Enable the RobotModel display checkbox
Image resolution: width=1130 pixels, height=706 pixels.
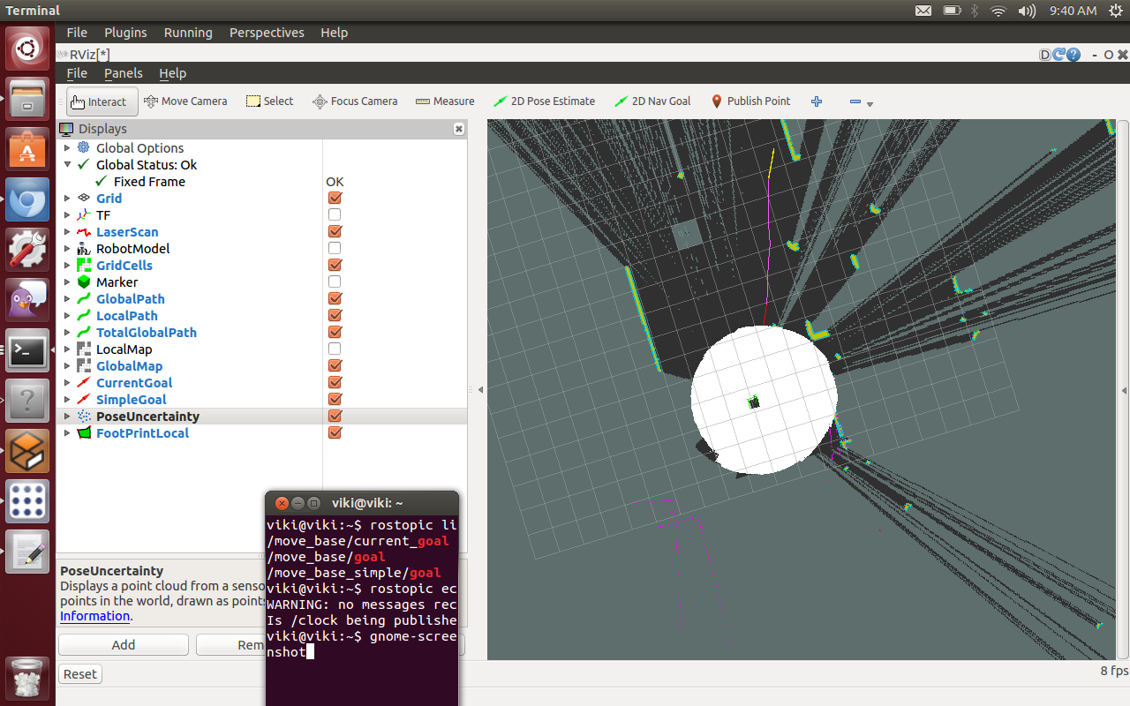coord(335,248)
